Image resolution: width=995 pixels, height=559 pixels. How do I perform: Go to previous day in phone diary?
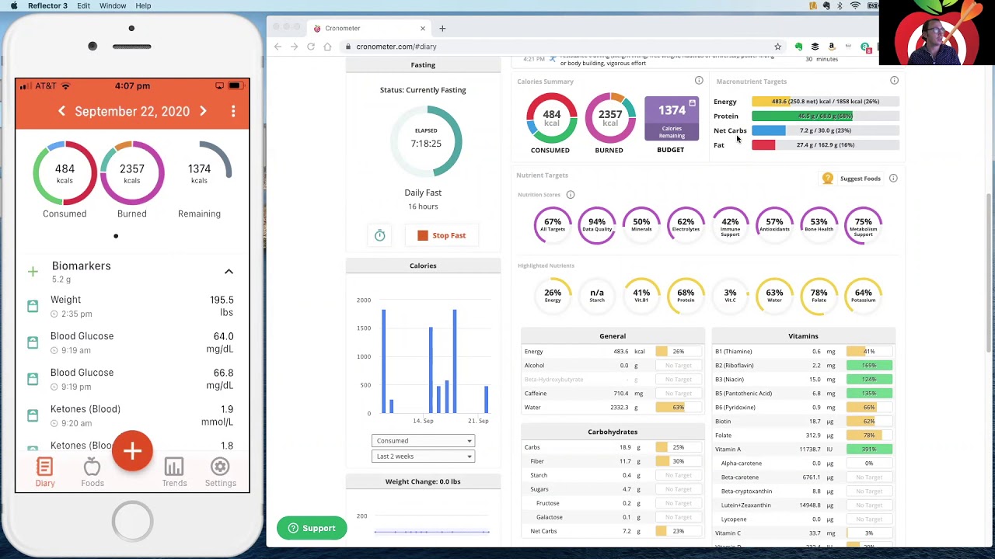click(x=61, y=111)
